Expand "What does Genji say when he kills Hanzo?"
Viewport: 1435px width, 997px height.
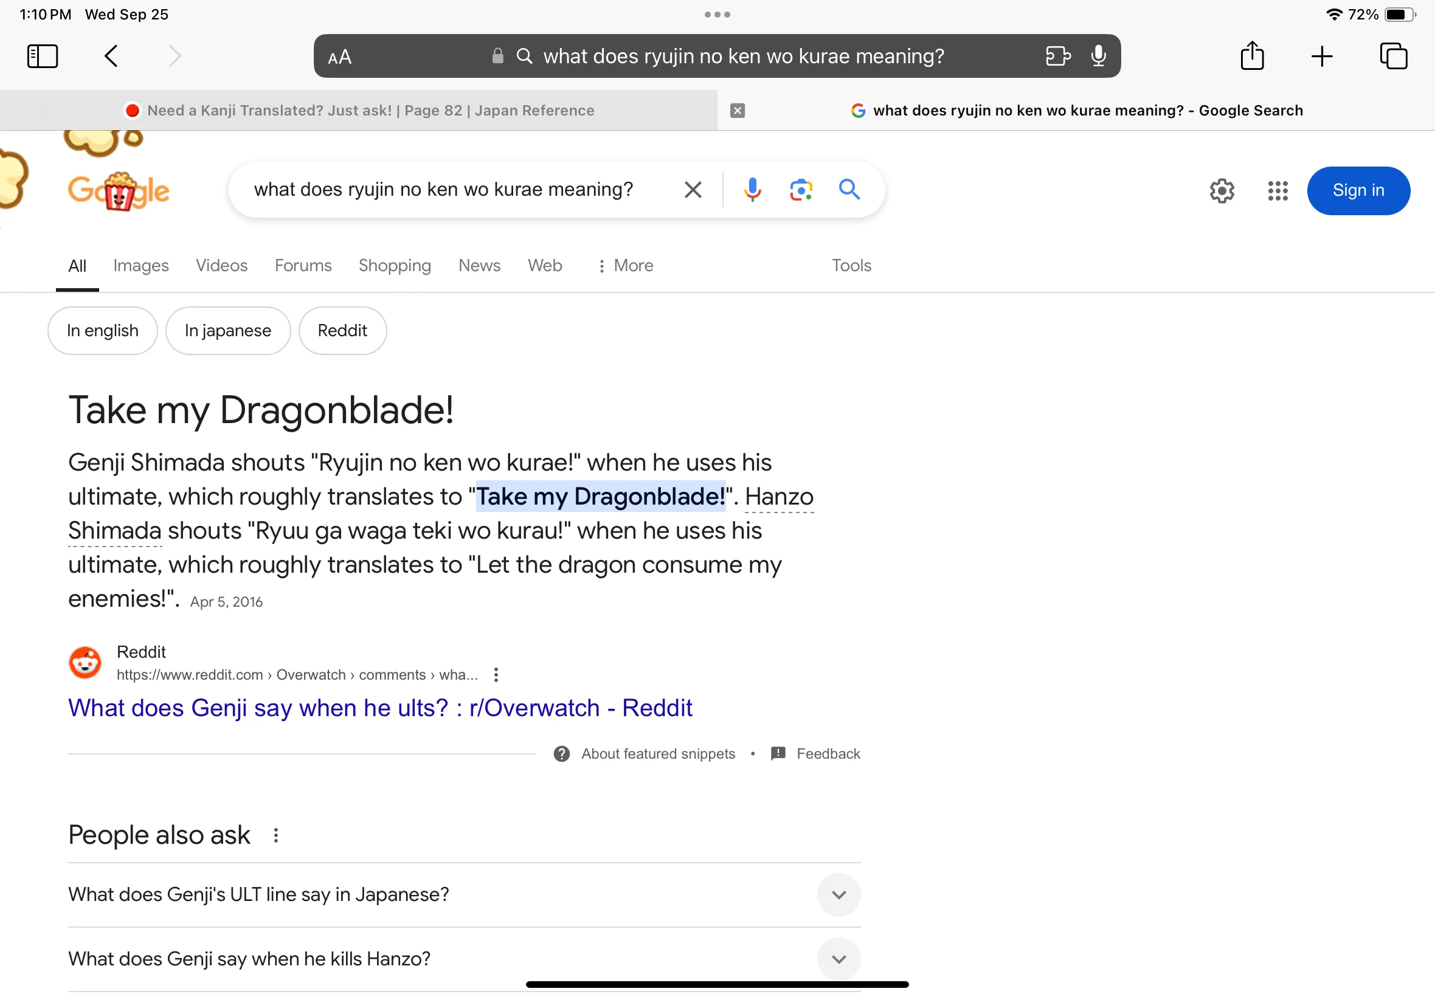[464, 959]
